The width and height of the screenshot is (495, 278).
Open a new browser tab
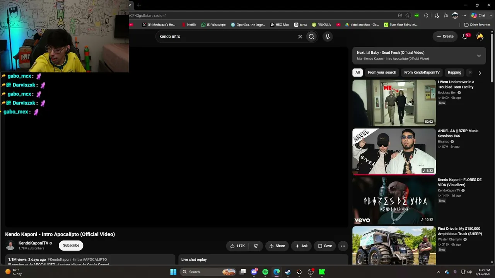click(x=139, y=5)
